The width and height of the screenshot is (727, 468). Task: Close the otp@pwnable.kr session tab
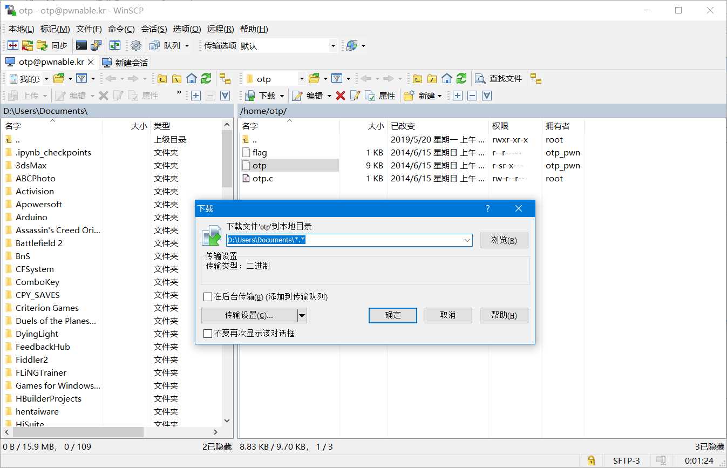(91, 62)
